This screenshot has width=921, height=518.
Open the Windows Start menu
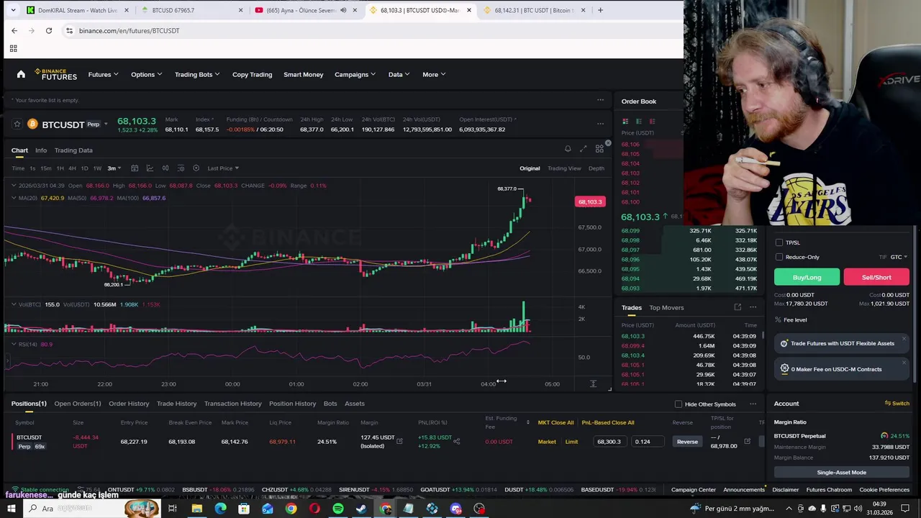click(x=12, y=509)
